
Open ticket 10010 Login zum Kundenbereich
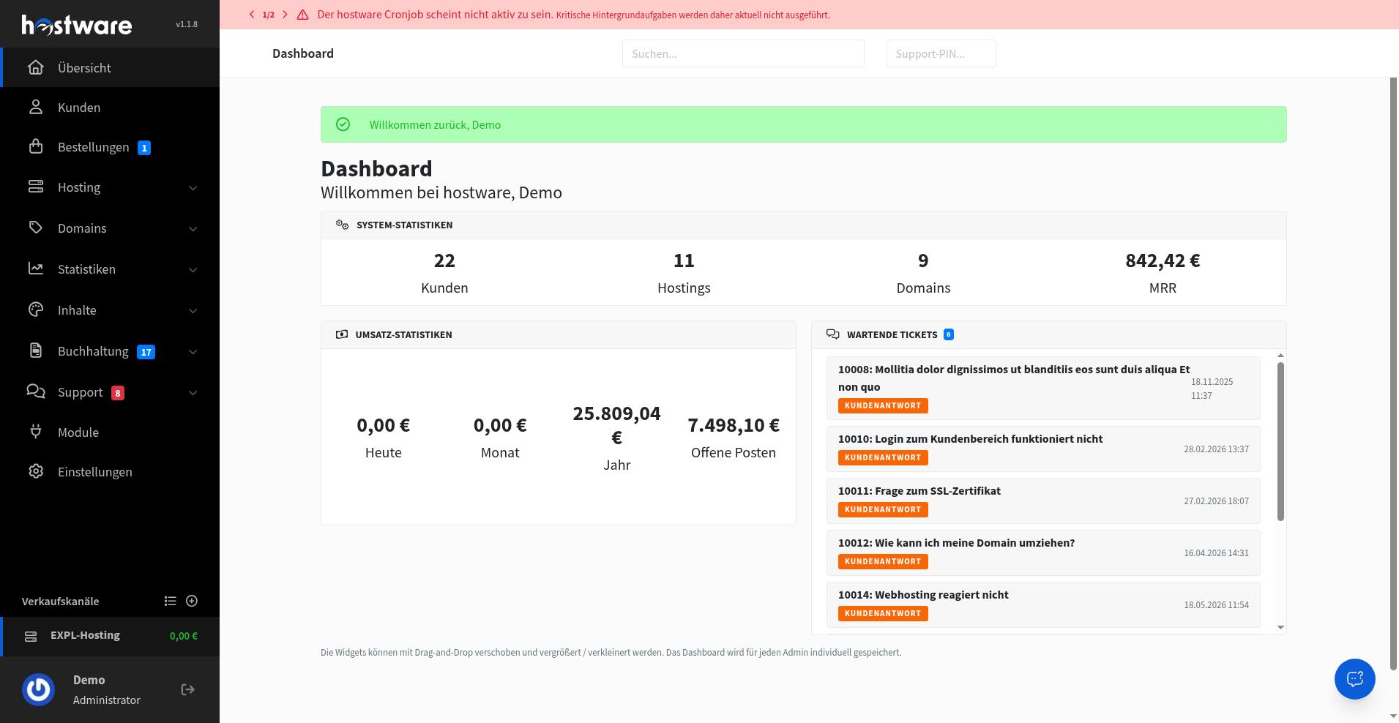(x=1043, y=449)
